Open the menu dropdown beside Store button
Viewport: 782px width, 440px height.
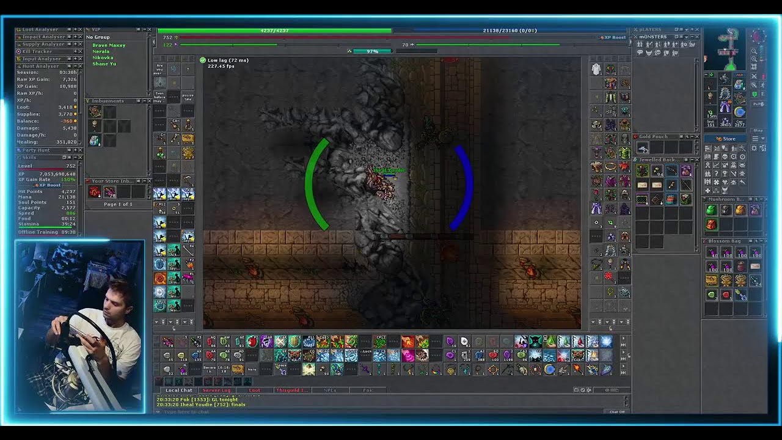[x=759, y=139]
